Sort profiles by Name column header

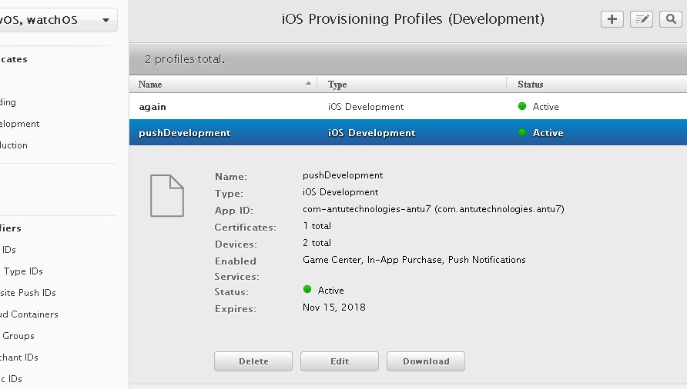click(151, 85)
